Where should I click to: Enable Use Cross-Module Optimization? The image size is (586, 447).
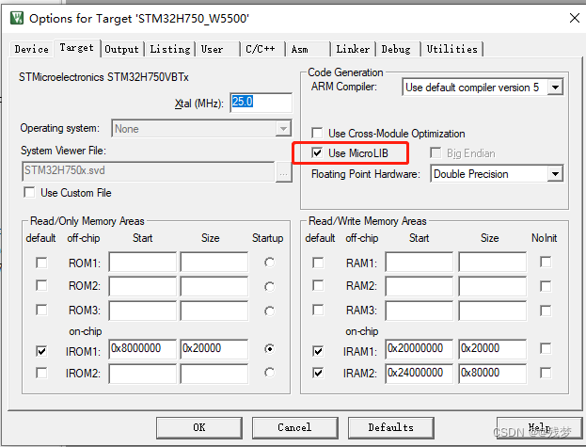tap(317, 133)
